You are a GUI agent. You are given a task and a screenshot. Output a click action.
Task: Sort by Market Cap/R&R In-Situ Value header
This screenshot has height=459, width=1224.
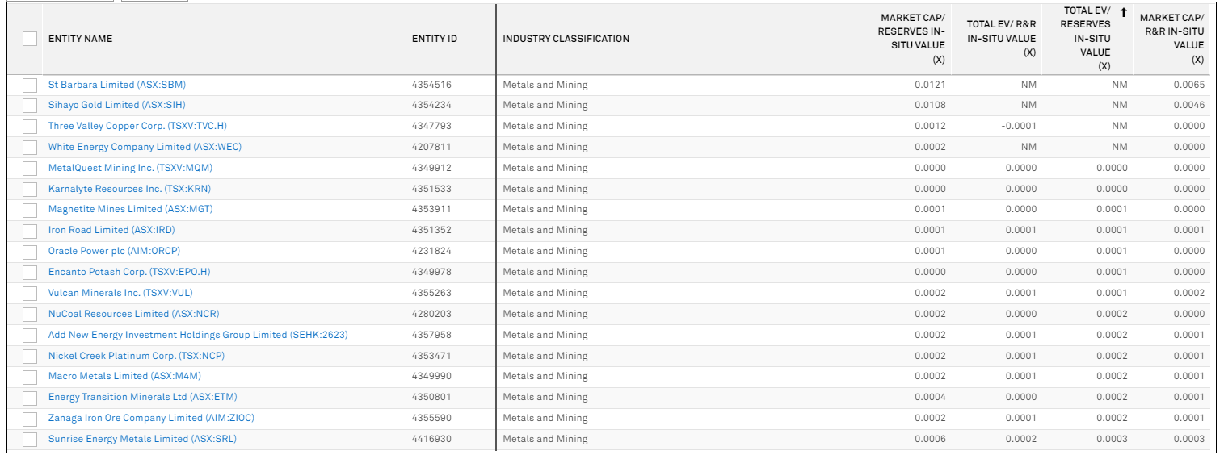[1171, 39]
